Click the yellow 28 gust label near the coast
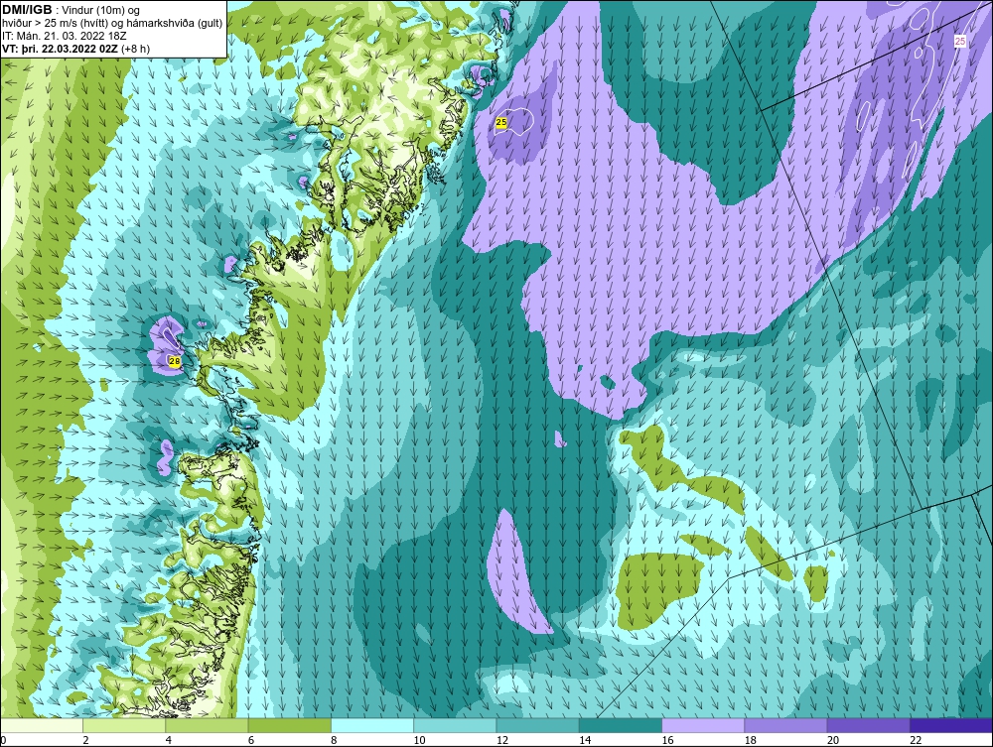Screen dimensions: 993x747 (x=175, y=361)
